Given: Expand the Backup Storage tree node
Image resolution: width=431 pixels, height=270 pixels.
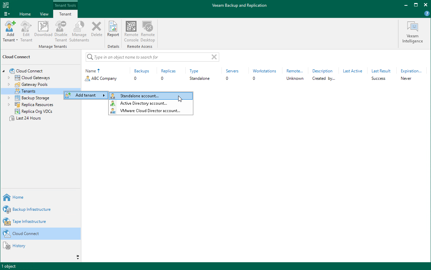Looking at the screenshot, I should tap(8, 98).
